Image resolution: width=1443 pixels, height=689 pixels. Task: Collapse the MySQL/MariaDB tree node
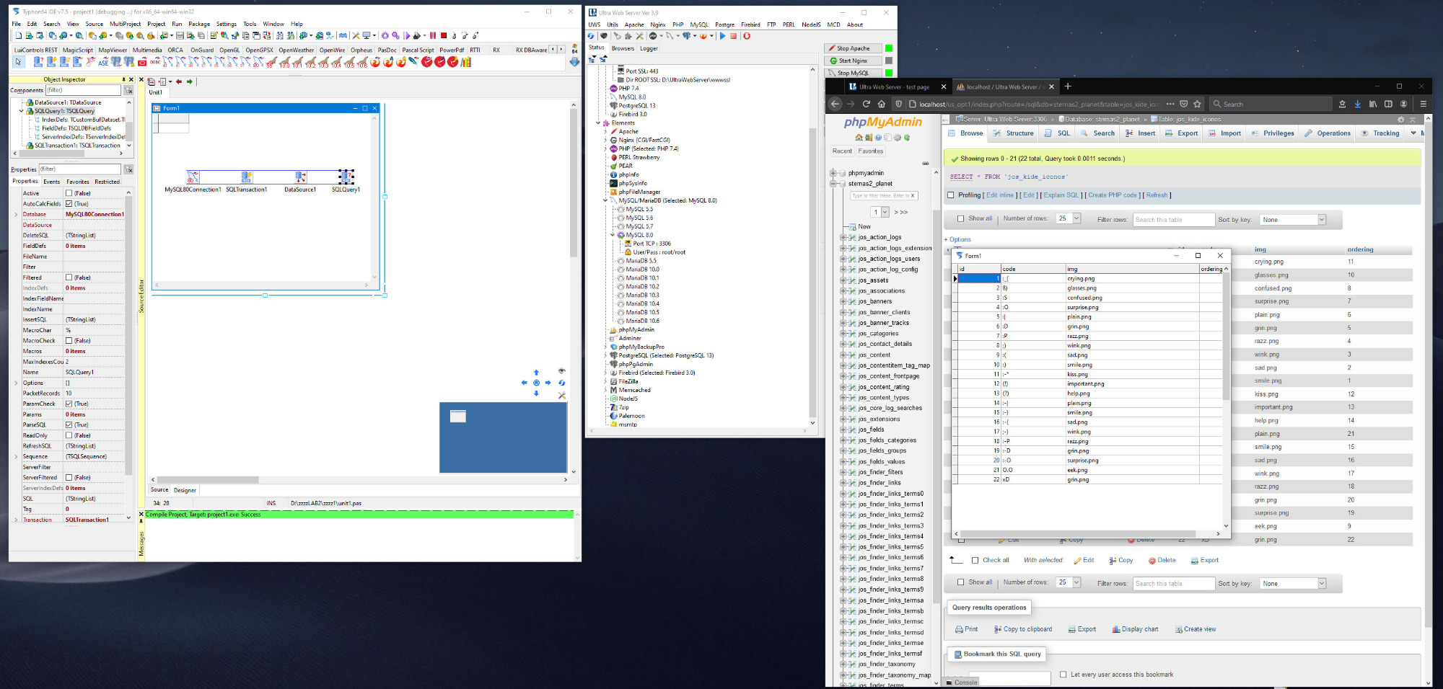coord(605,201)
